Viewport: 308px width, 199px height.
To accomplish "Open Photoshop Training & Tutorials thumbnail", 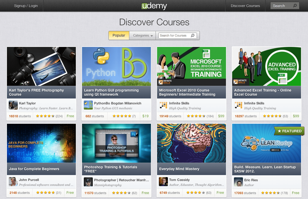I will tap(116, 143).
